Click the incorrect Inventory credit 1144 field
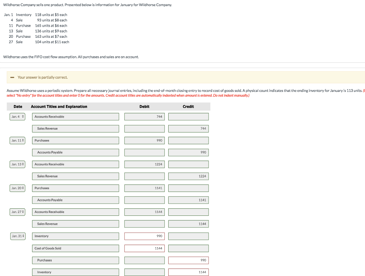 pos(188,272)
